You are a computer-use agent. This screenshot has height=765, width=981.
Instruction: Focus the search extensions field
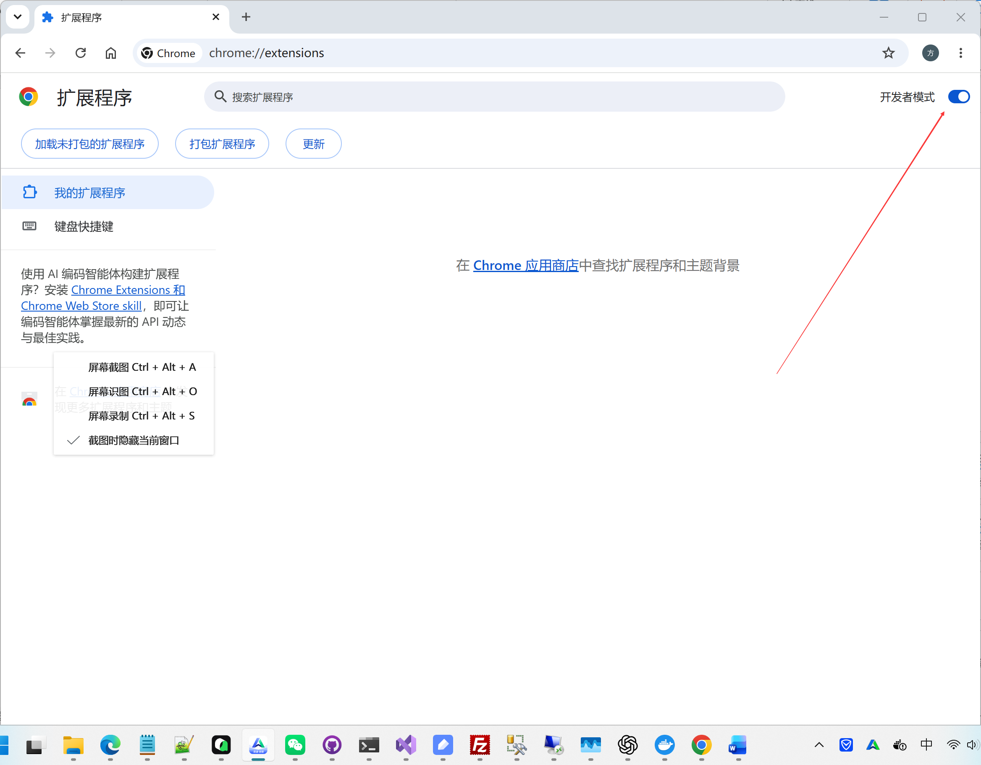[494, 97]
